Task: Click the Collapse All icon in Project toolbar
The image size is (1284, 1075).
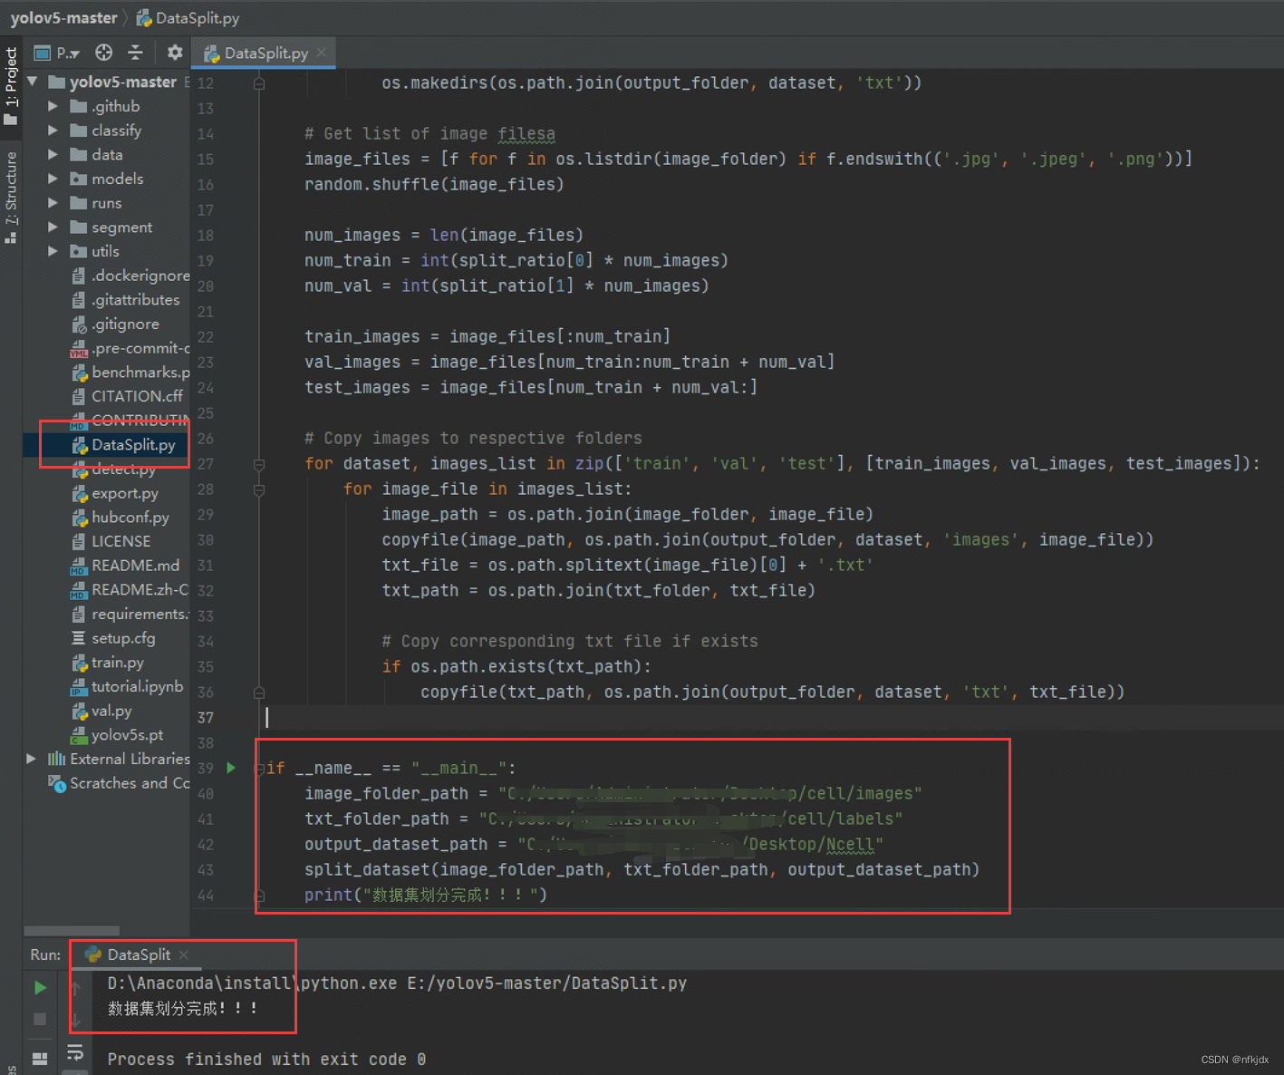Action: coord(136,53)
